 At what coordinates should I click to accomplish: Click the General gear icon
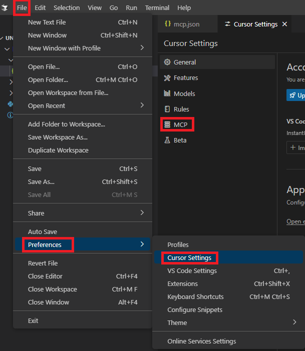coord(167,62)
